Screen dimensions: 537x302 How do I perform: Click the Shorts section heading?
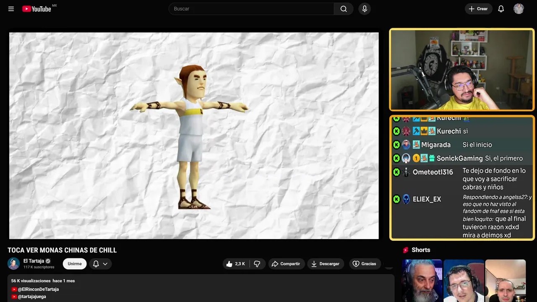click(x=421, y=250)
